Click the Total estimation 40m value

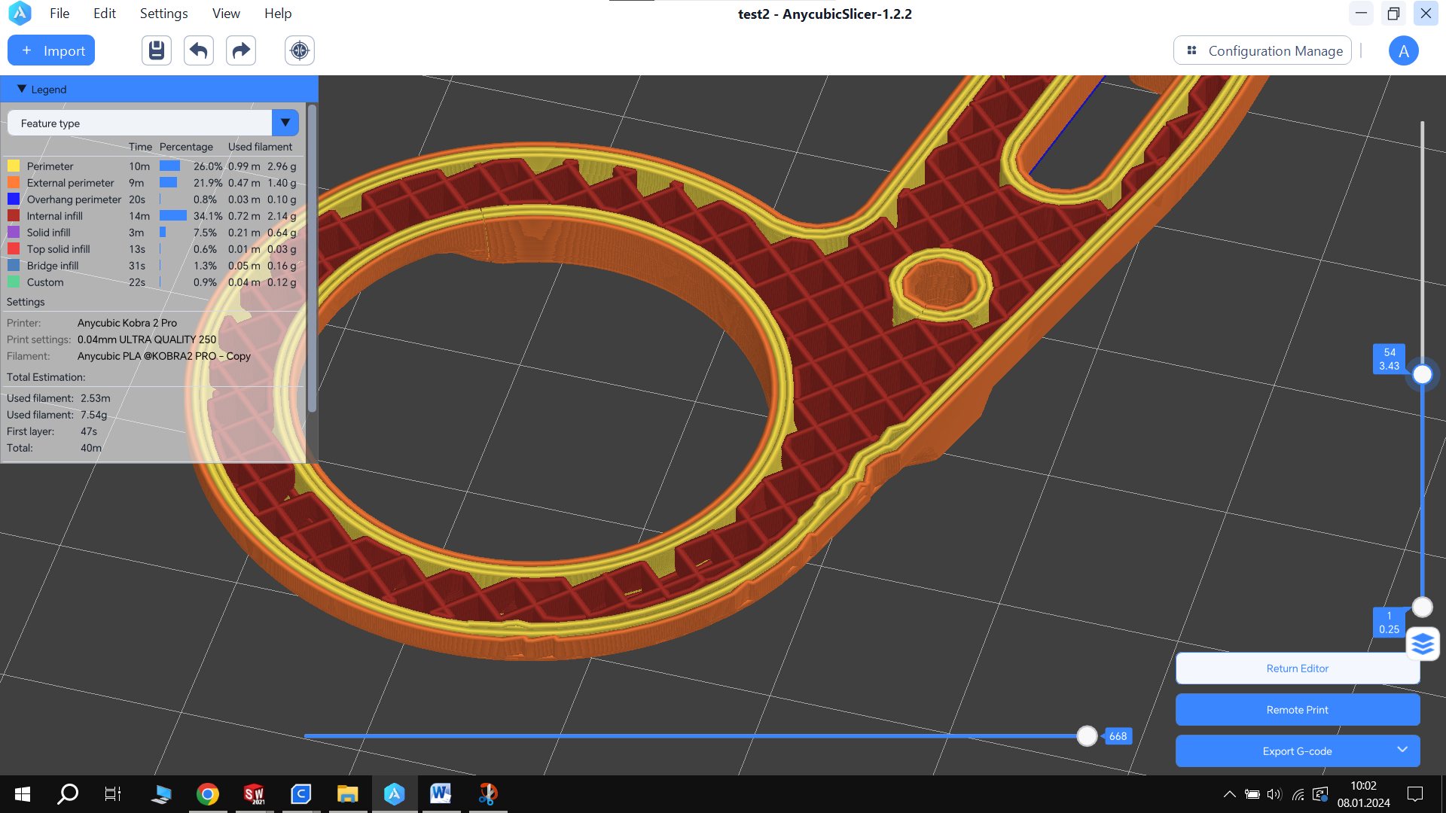(91, 448)
